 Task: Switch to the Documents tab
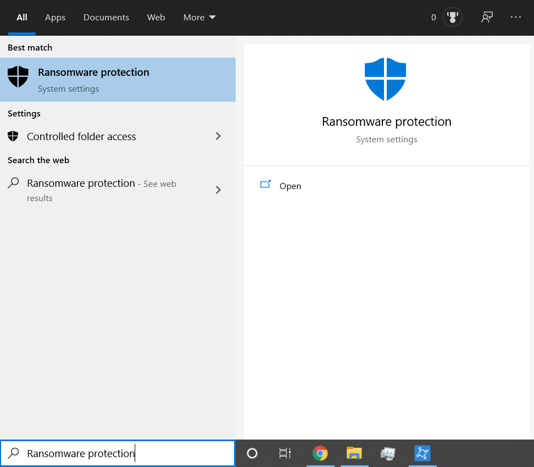(106, 18)
